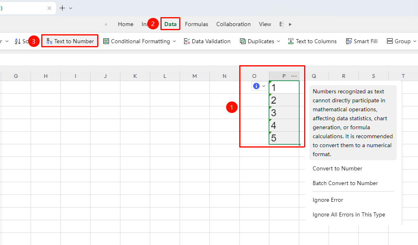Choose Convert to Number
The height and width of the screenshot is (245, 418).
click(338, 169)
